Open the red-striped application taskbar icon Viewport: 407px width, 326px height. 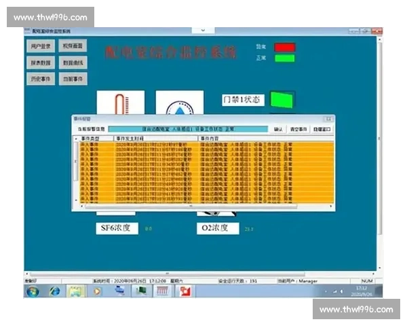pyautogui.click(x=162, y=291)
